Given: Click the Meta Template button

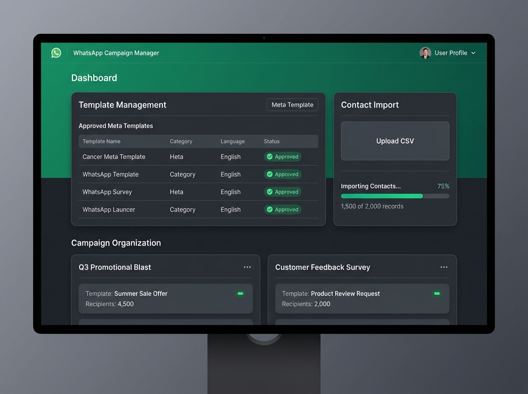Looking at the screenshot, I should click(x=292, y=105).
